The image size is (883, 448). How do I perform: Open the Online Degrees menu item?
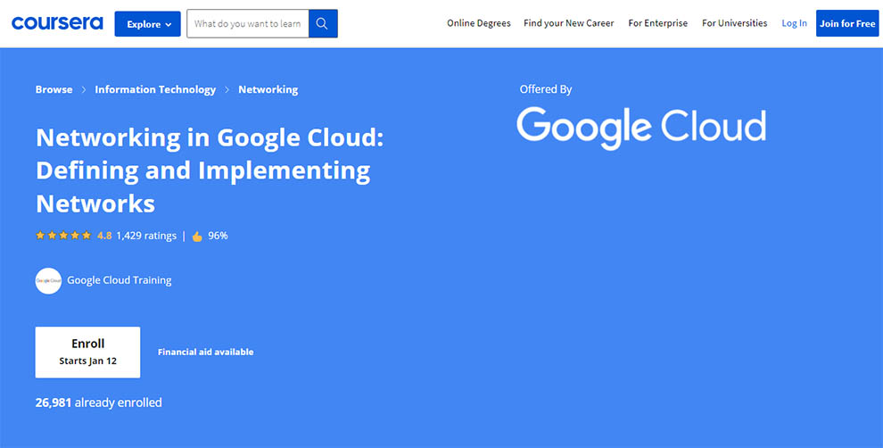tap(479, 23)
